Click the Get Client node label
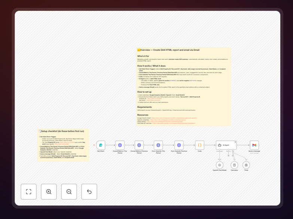Image resolution: width=293 pixels, height=219 pixels. (x=101, y=151)
